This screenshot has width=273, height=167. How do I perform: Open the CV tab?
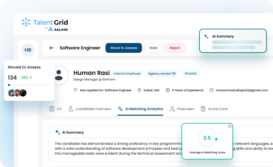click(x=56, y=109)
